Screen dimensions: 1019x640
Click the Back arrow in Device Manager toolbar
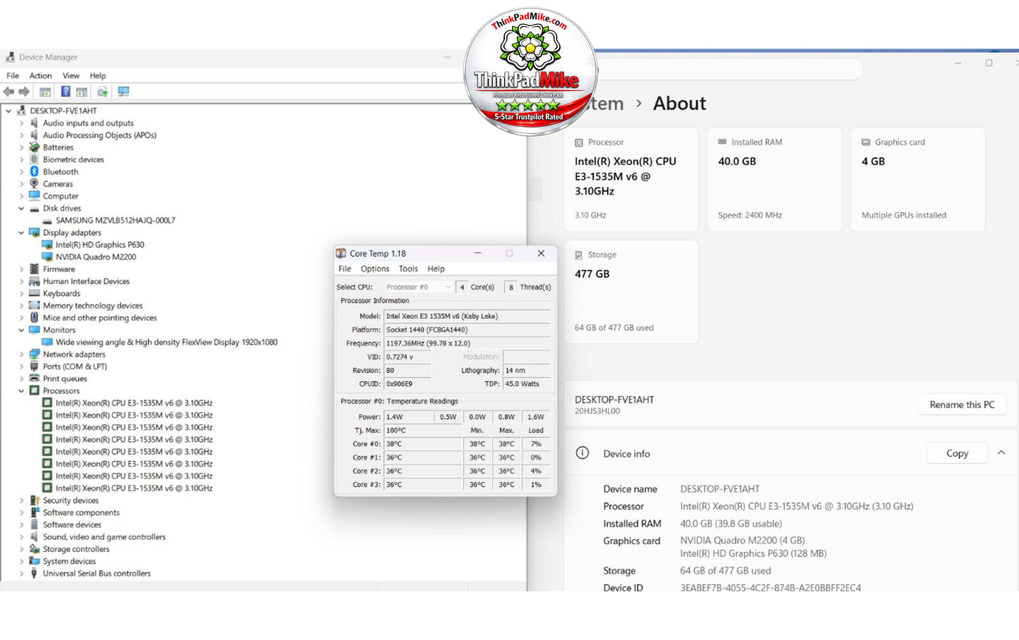tap(8, 92)
